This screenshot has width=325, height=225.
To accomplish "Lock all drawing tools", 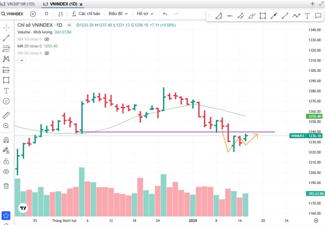I will tap(6, 161).
